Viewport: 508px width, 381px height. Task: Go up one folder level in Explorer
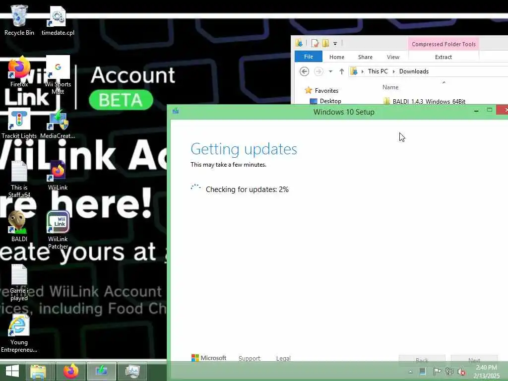click(x=341, y=71)
